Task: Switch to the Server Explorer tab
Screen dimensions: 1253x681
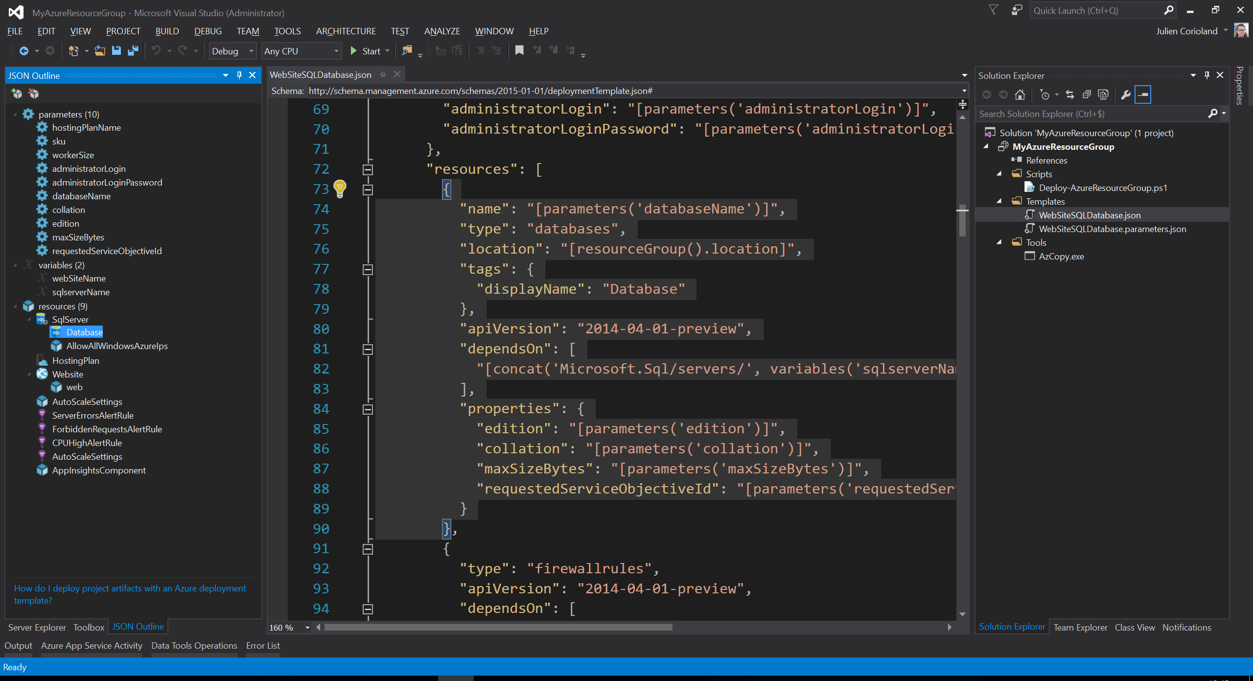Action: [37, 627]
